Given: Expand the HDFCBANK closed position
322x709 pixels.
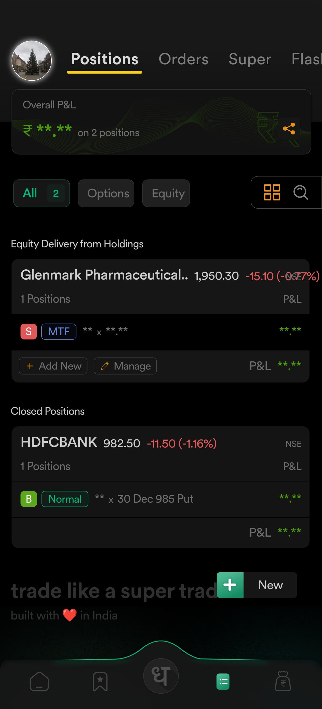Looking at the screenshot, I should 59,442.
